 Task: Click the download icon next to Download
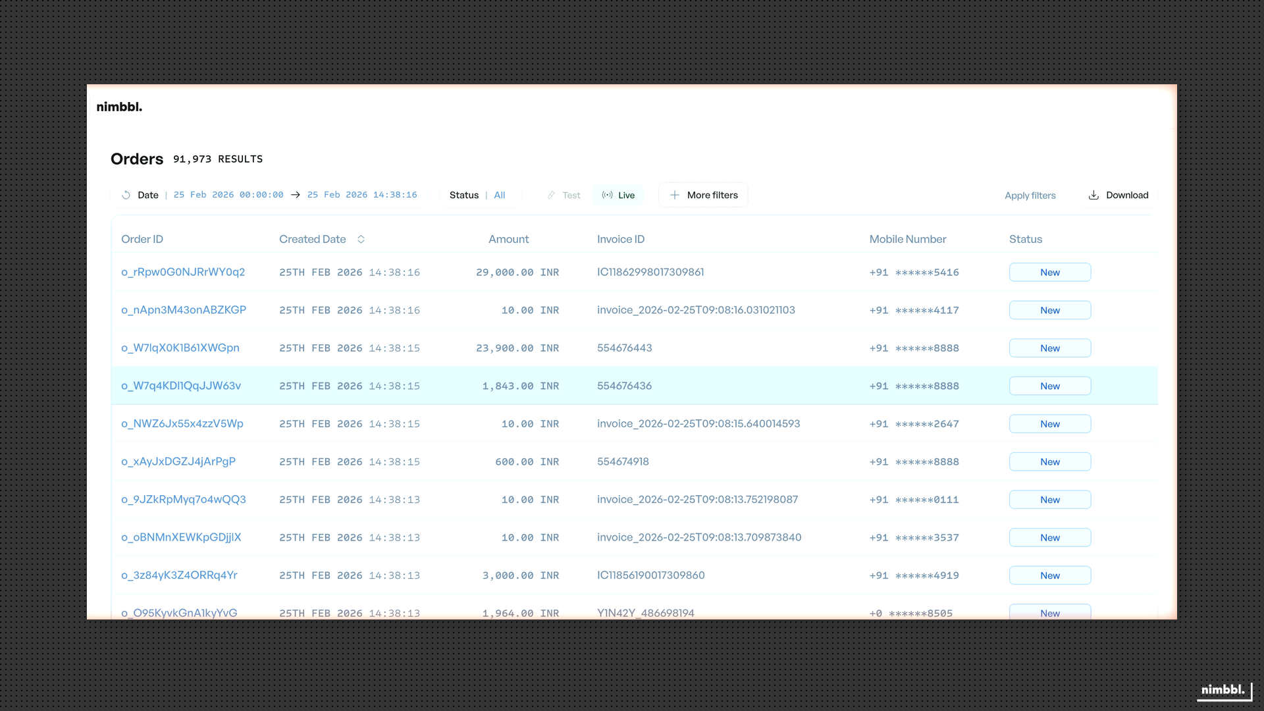[x=1093, y=195]
